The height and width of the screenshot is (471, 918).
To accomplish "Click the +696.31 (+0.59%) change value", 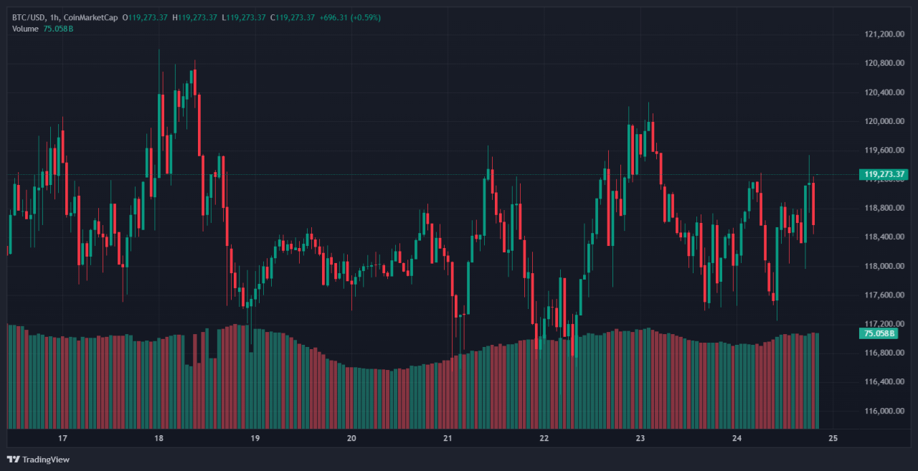I will point(349,17).
